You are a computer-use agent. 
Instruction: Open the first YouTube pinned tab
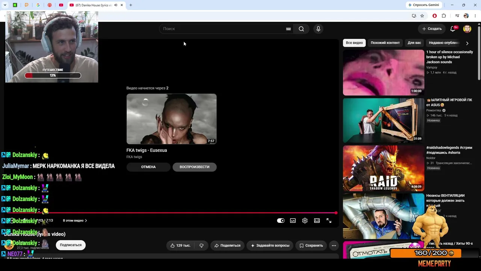click(x=61, y=5)
